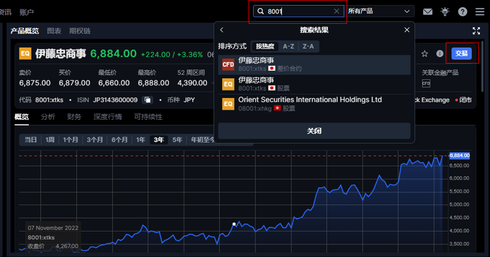This screenshot has width=490, height=257.
Task: Click the 币种 JPY currency text
Action: pyautogui.click(x=181, y=100)
